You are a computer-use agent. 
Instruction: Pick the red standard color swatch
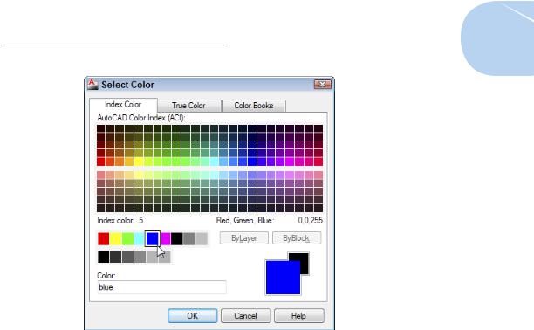point(104,238)
